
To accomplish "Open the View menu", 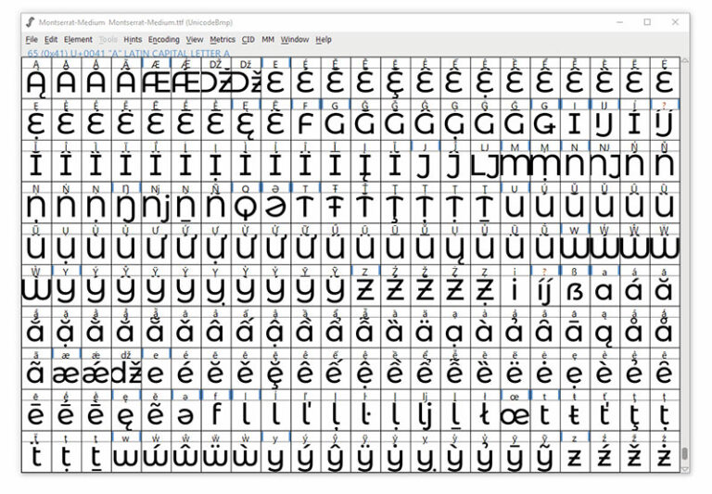I will pos(195,40).
